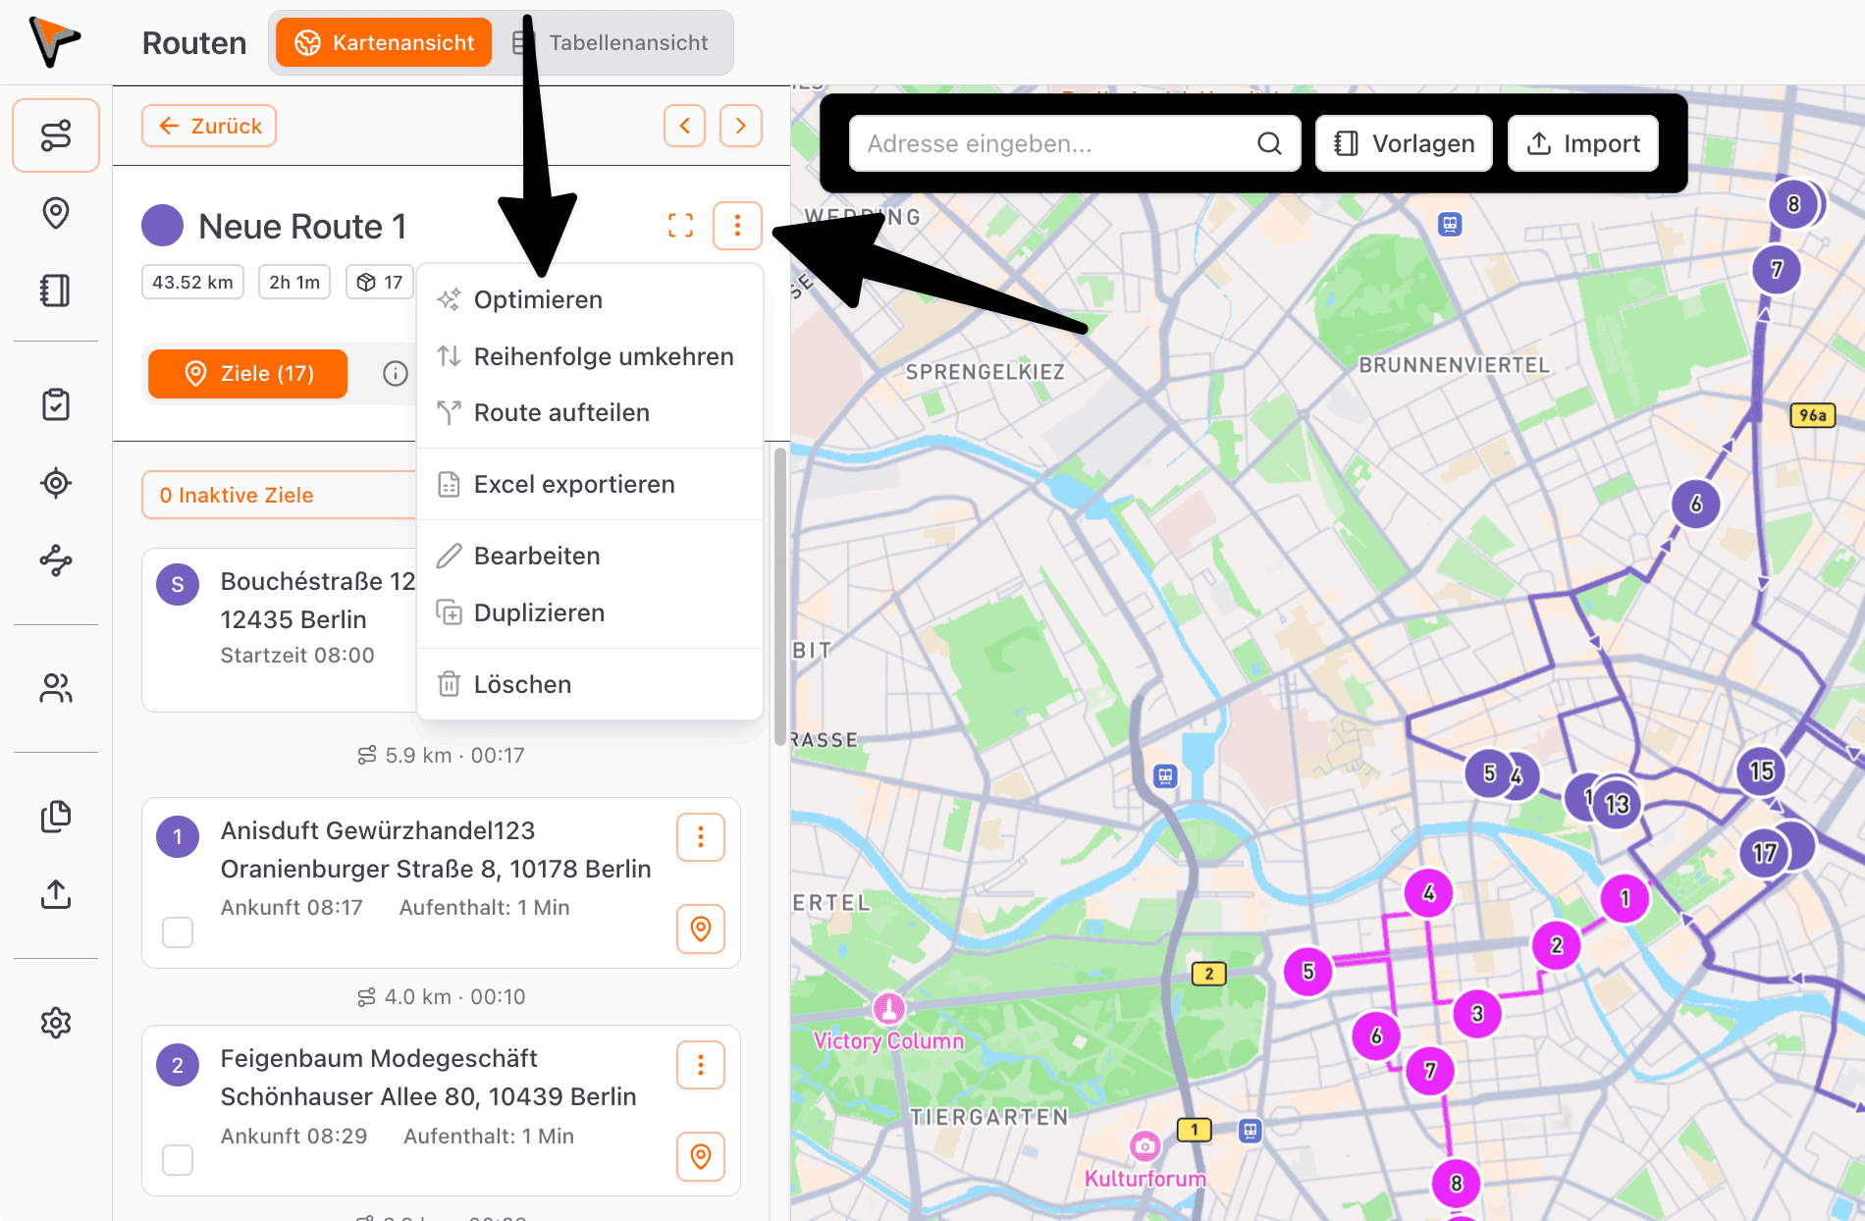Image resolution: width=1865 pixels, height=1221 pixels.
Task: Open the address pins panel in the sidebar
Action: pos(56,213)
